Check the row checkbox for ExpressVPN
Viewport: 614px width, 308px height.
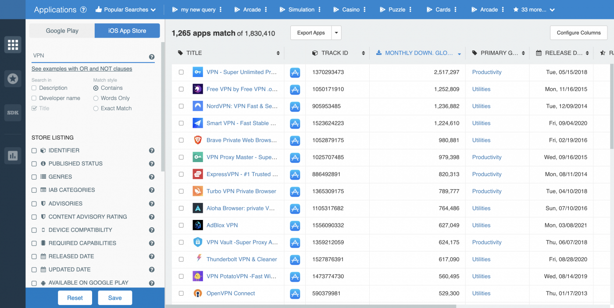pyautogui.click(x=181, y=174)
